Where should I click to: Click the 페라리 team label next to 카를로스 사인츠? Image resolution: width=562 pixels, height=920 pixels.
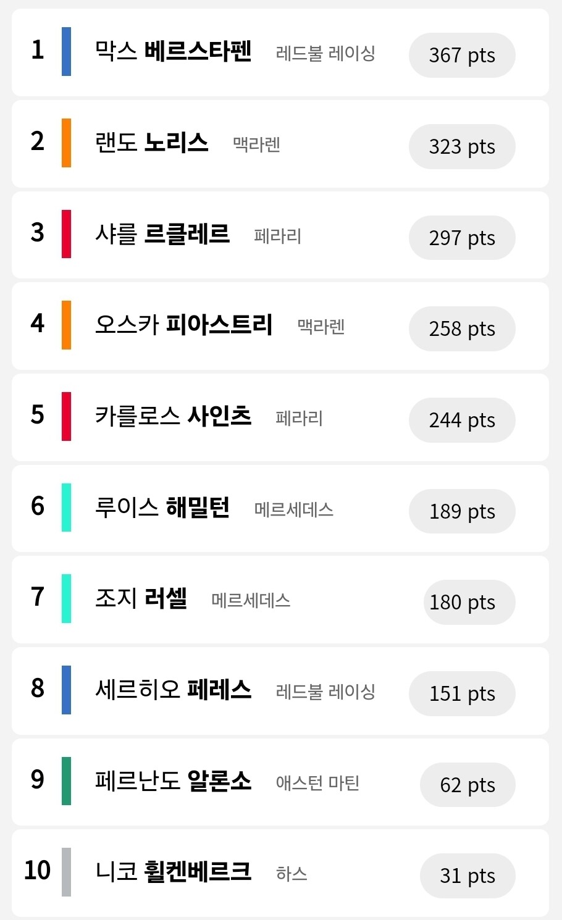point(299,419)
